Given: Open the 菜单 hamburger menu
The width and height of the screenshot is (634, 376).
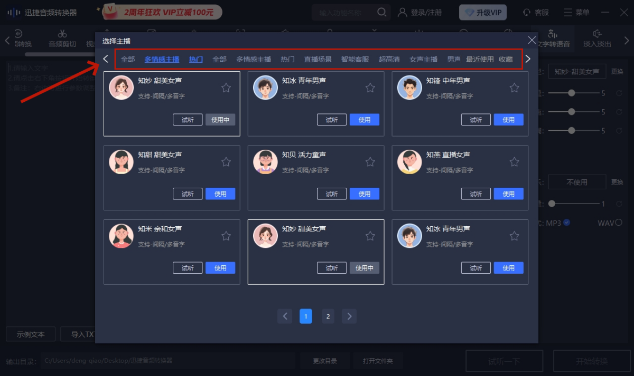Looking at the screenshot, I should [576, 12].
